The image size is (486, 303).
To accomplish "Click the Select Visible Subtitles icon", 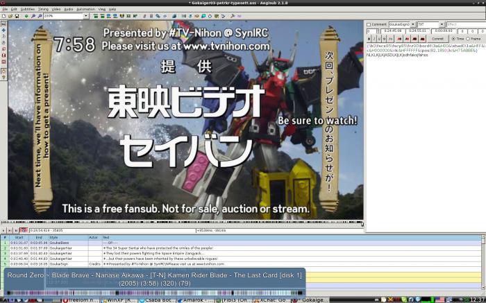I will point(121,16).
